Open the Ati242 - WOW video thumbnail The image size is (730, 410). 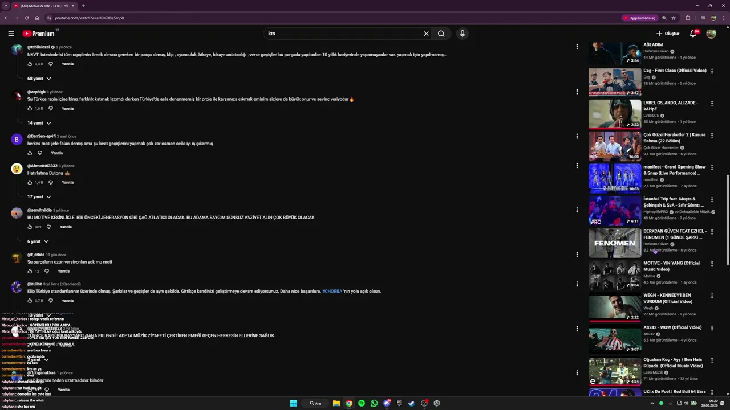[615, 339]
